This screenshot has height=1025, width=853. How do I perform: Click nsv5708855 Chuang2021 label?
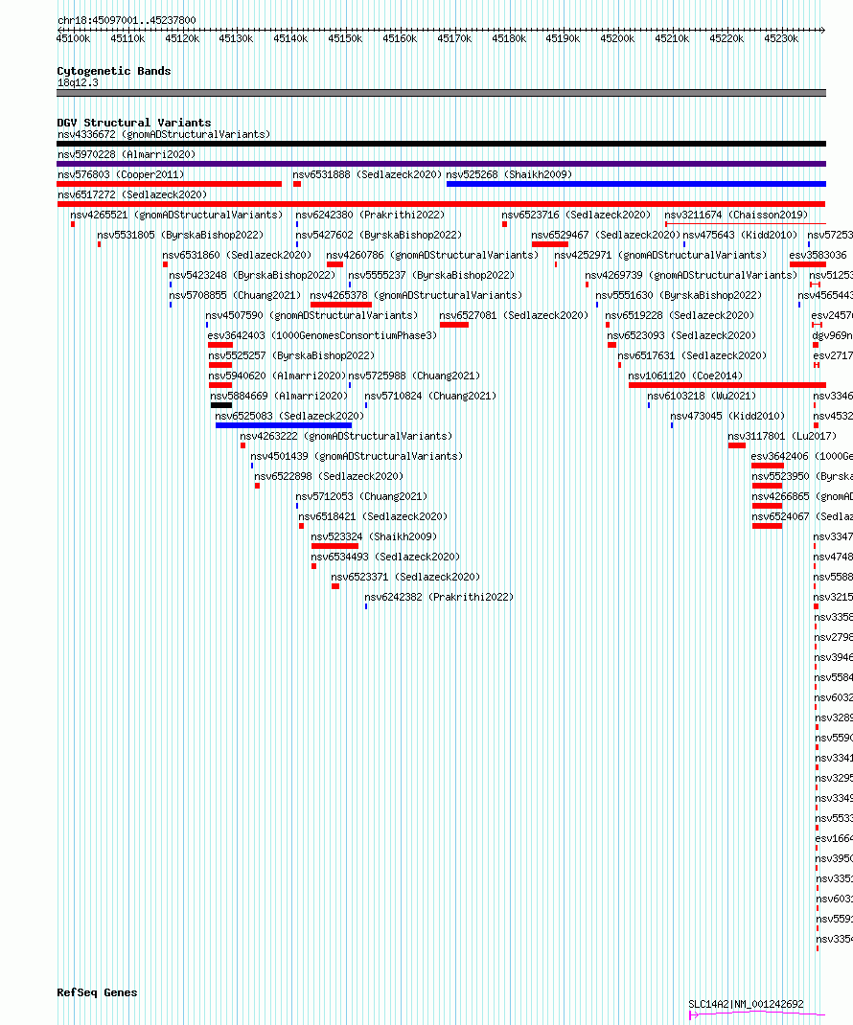point(235,295)
